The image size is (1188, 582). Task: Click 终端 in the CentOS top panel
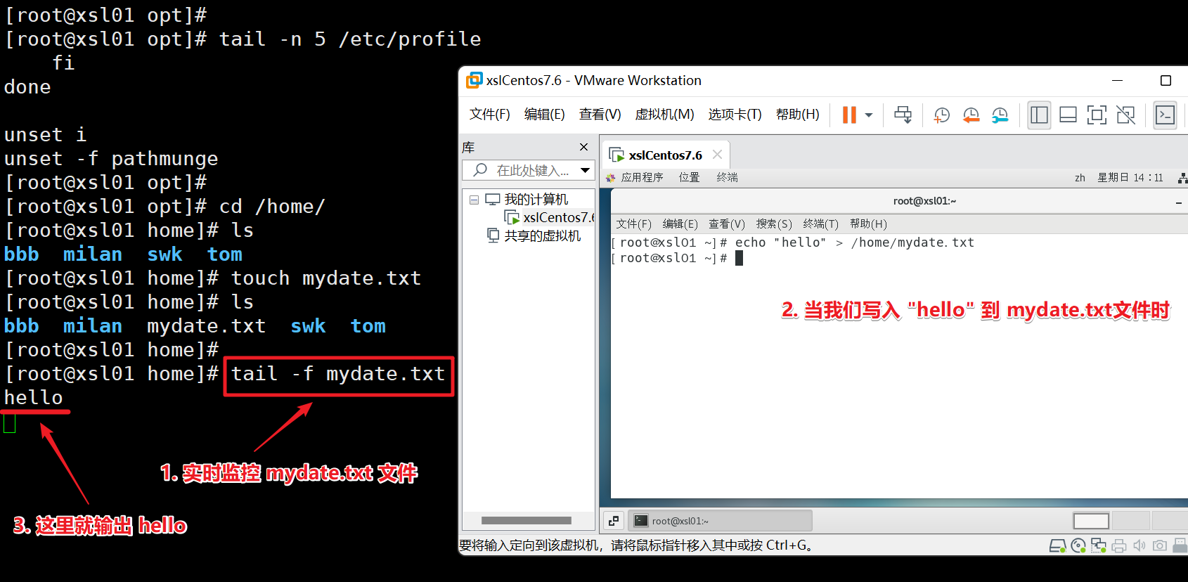(x=728, y=178)
